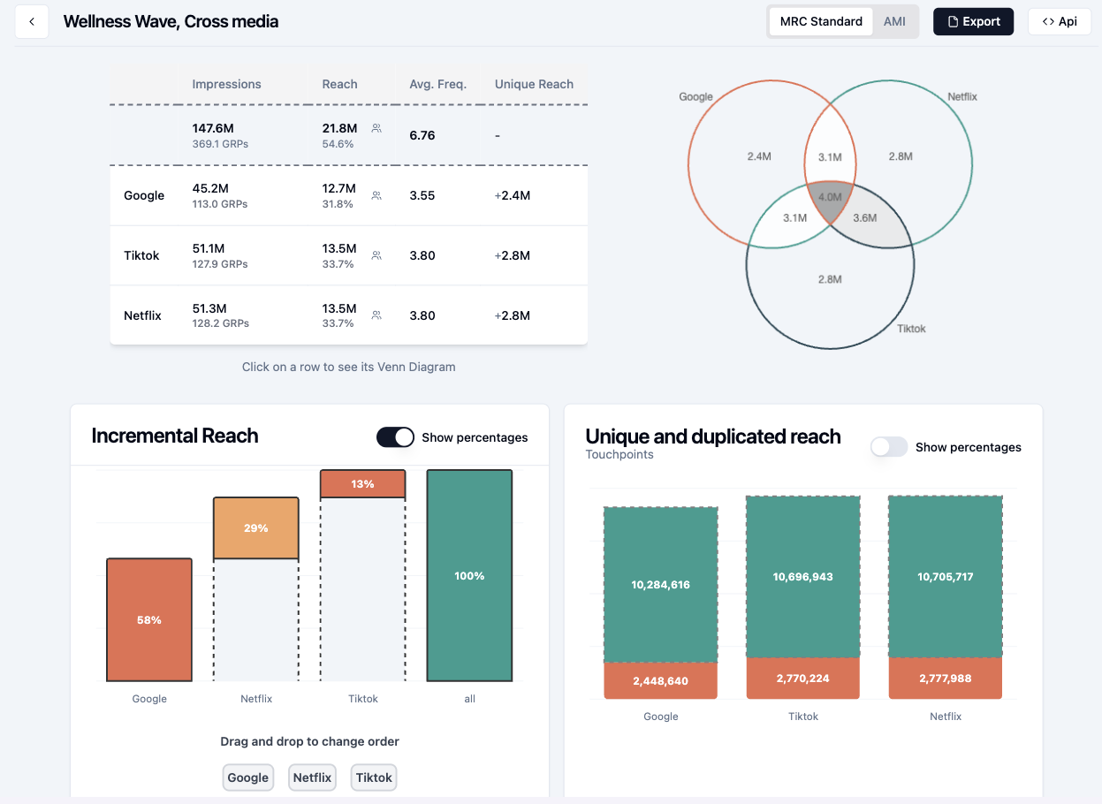The image size is (1102, 804).
Task: Select the Tiktok row to view its Venn Diagram
Action: [x=265, y=254]
